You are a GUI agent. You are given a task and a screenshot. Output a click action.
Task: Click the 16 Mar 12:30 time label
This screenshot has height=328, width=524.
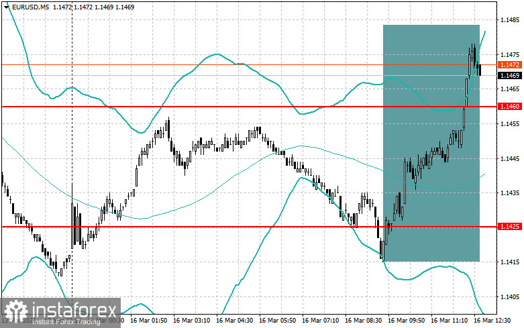point(492,321)
